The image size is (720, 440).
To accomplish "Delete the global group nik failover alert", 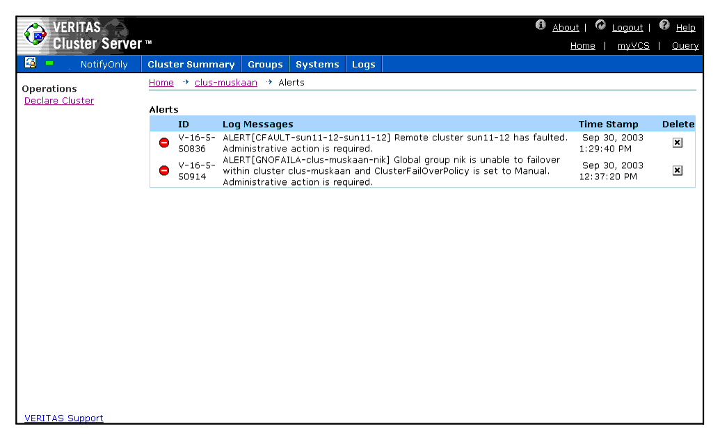I will pyautogui.click(x=678, y=170).
